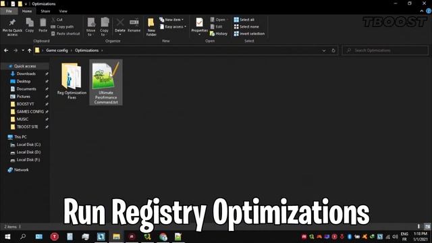The image size is (432, 243).
Task: Open the recent locations dropdown arrow
Action: 23,51
